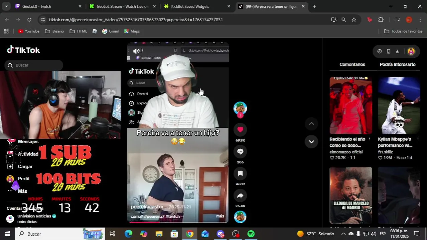Open the red Tp extension icon

[x=369, y=20]
